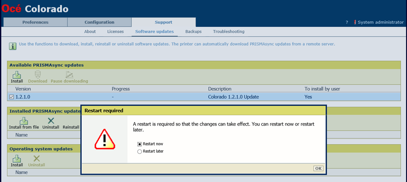Screen dimensions: 407x182
Task: Go to Backups sub-tab
Action: [194, 31]
